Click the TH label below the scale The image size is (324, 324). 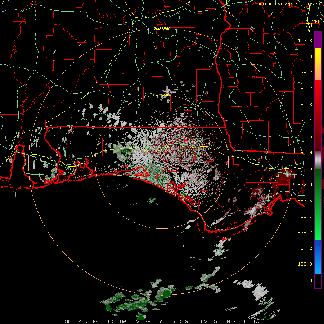(x=309, y=280)
